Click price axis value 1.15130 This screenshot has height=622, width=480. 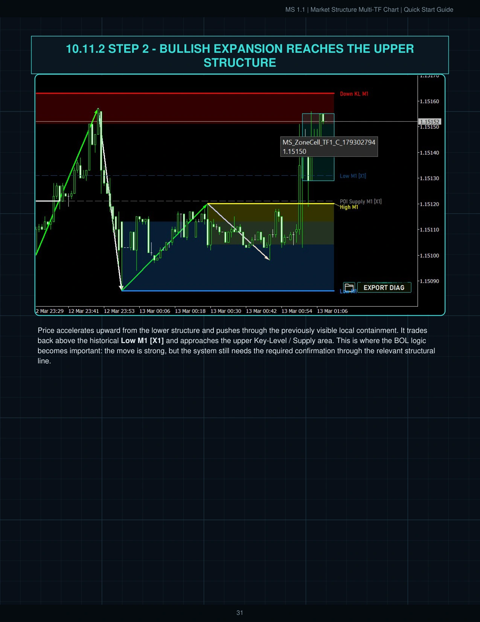click(430, 178)
